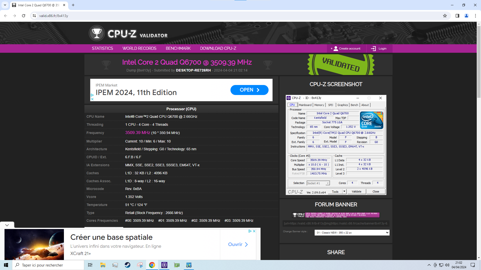Go forward with the browser forward arrow
This screenshot has height=270, width=481.
pos(15,16)
